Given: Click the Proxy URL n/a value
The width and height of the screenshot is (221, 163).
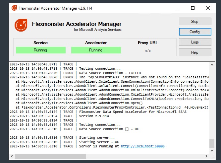Looking at the screenshot, I should [147, 50].
